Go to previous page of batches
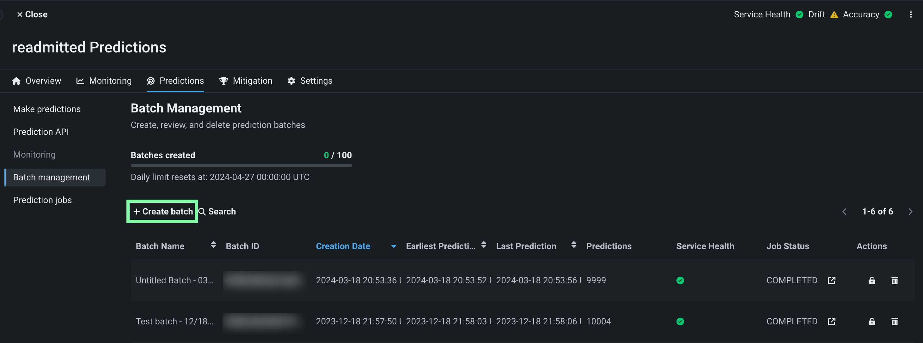The height and width of the screenshot is (343, 923). (844, 212)
